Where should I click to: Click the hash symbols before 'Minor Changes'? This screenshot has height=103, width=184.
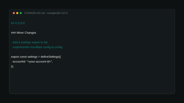click(x=14, y=33)
